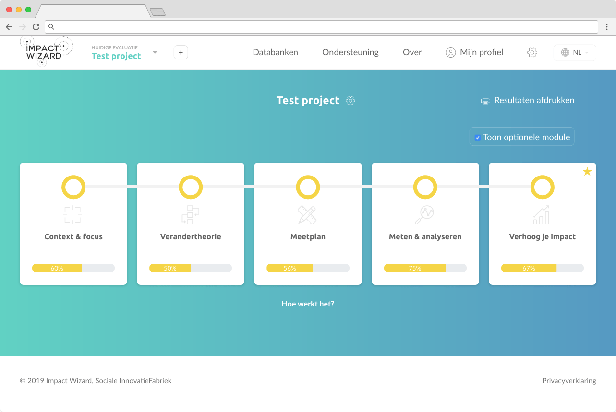Image resolution: width=616 pixels, height=412 pixels.
Task: Click the 2019 Impact Wizard copyright text
Action: (96, 381)
